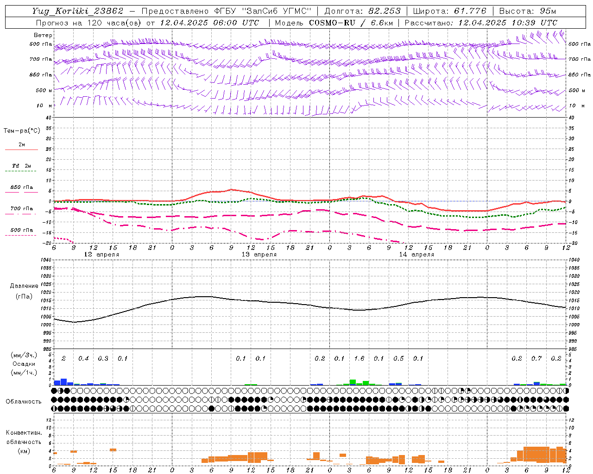Screen dimensions: 593x474
Task: Click the "Облачность" cloud cover label
Action: 24,402
